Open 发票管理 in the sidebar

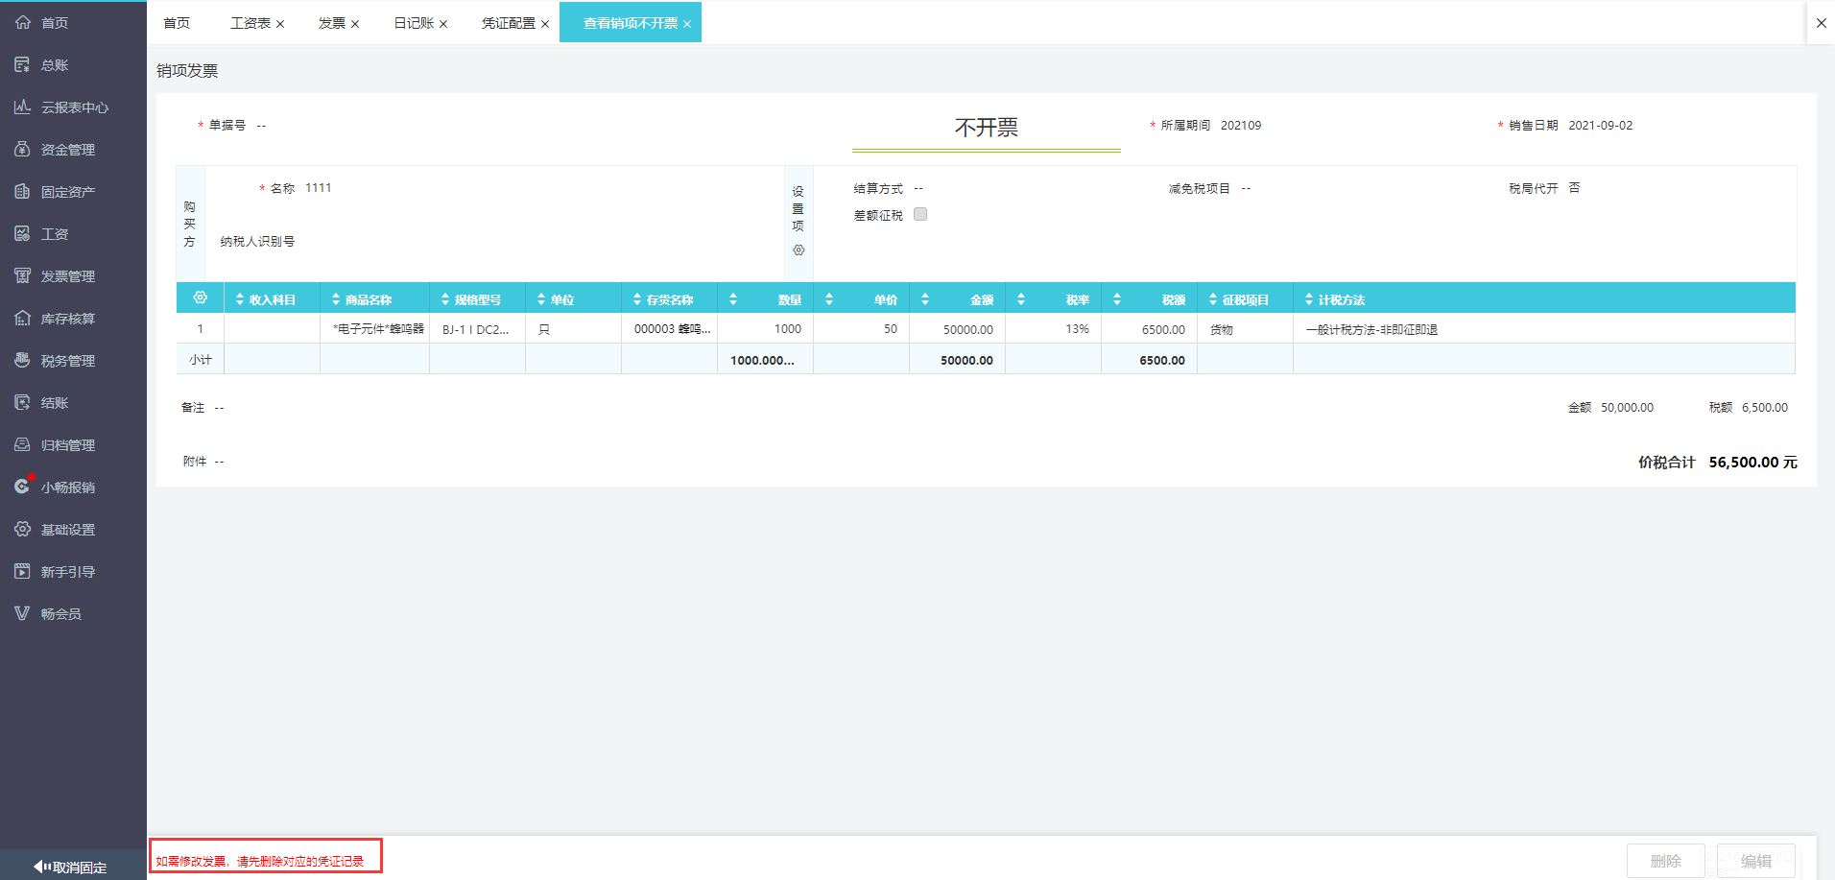67,276
